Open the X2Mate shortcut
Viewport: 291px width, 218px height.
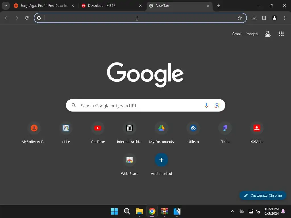coord(257,133)
